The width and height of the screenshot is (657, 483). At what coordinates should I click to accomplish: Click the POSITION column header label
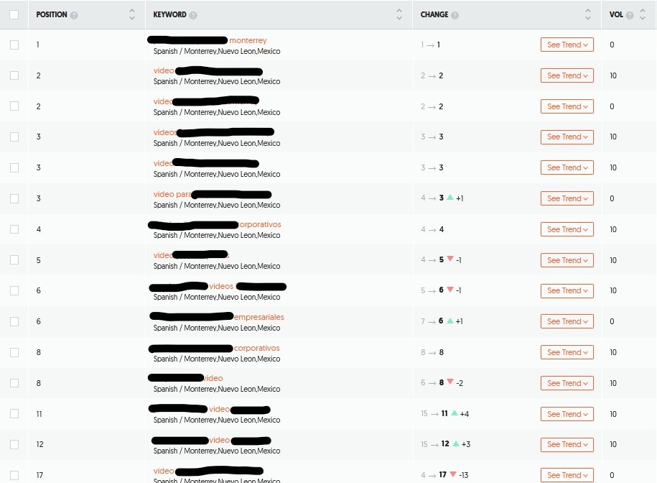[x=52, y=15]
